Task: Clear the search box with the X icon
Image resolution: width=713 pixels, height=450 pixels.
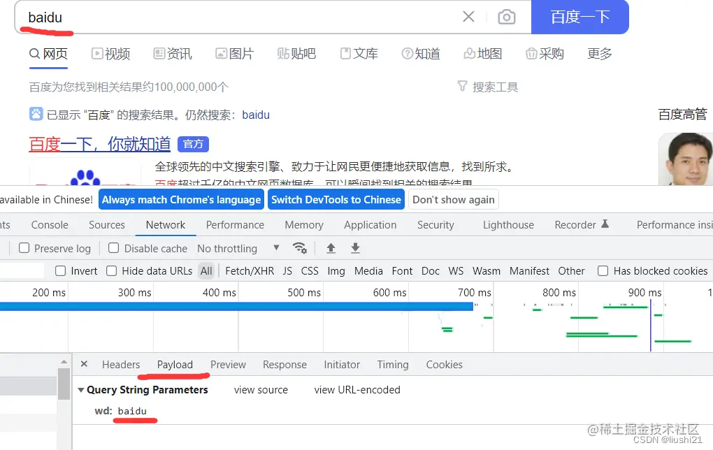Action: (468, 17)
